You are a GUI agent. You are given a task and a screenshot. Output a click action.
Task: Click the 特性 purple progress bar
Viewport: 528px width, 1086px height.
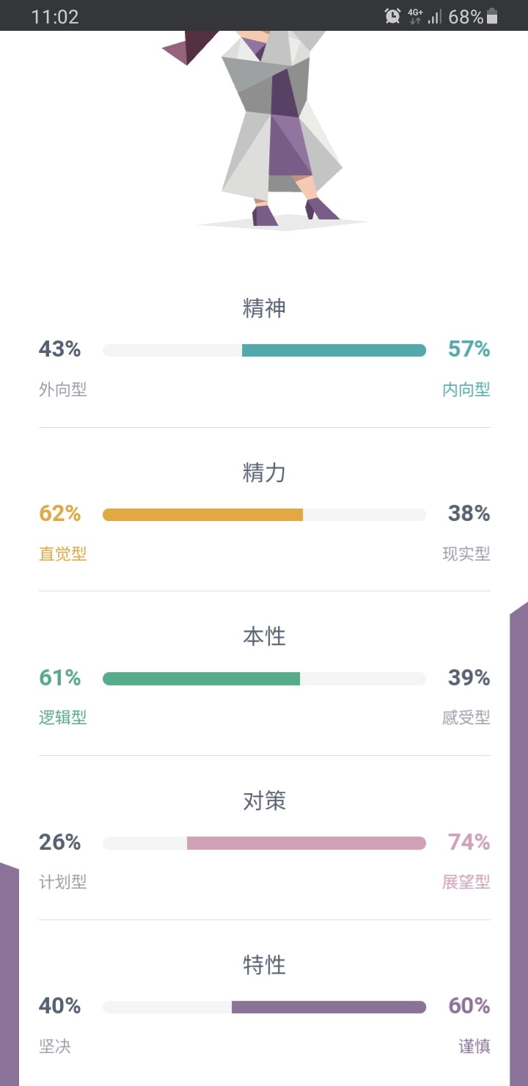point(264,1007)
